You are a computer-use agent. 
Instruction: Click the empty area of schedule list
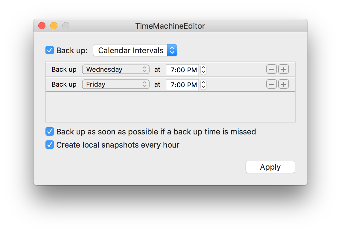170,107
